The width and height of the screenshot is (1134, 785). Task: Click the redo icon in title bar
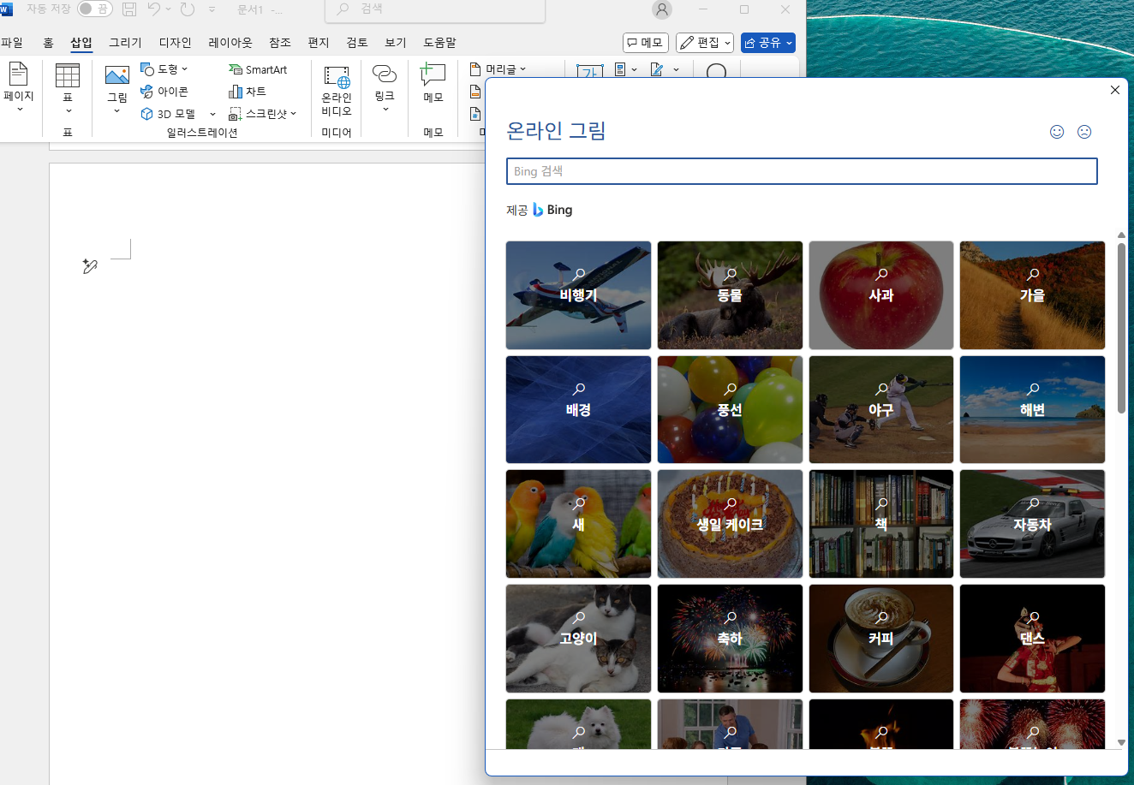pos(188,9)
